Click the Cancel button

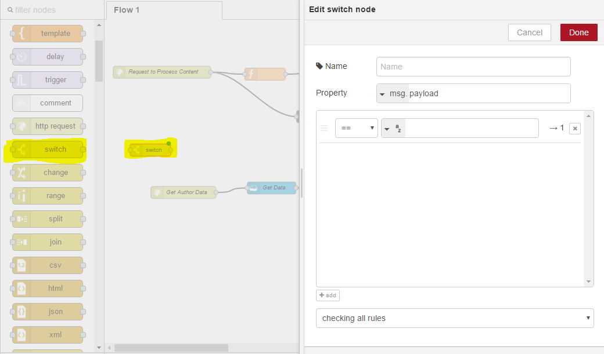point(529,32)
